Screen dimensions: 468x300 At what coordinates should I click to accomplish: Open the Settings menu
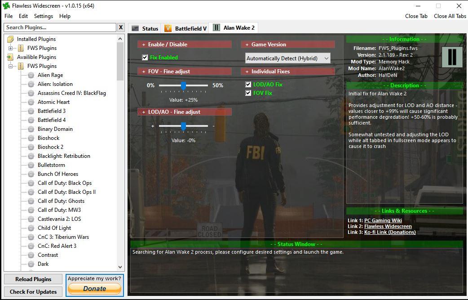point(44,16)
